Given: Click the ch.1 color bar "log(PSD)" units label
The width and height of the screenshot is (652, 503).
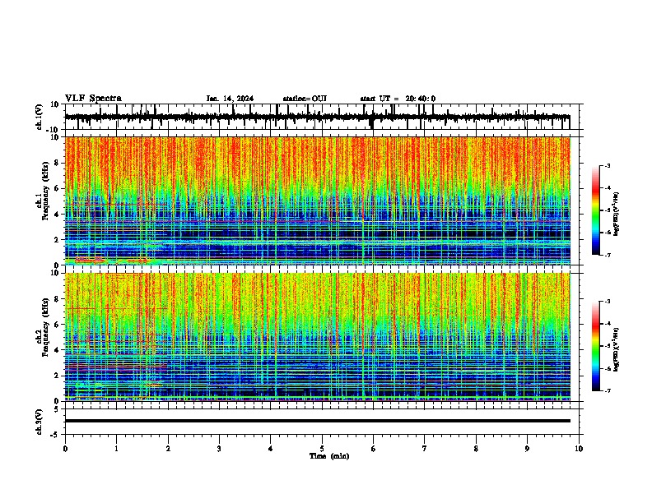Looking at the screenshot, I should click(x=616, y=215).
